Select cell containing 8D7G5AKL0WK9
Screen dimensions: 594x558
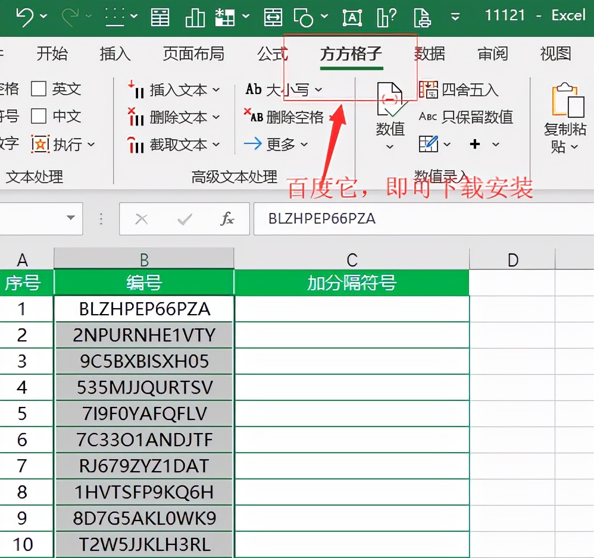coord(144,518)
